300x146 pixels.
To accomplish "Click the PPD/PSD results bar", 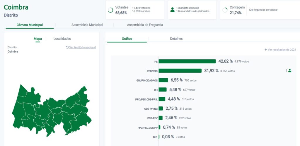I will click(180, 71).
